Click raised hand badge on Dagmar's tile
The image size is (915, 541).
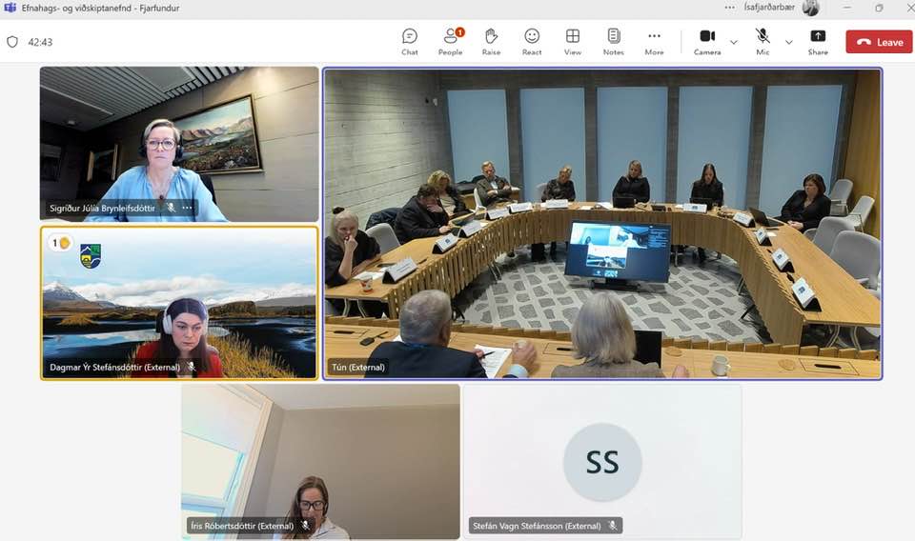pos(60,243)
